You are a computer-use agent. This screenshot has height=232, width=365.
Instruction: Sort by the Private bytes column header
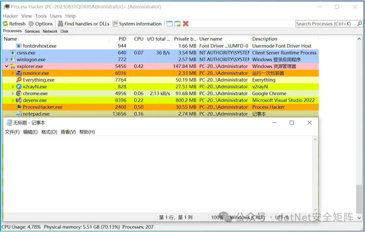(x=185, y=39)
